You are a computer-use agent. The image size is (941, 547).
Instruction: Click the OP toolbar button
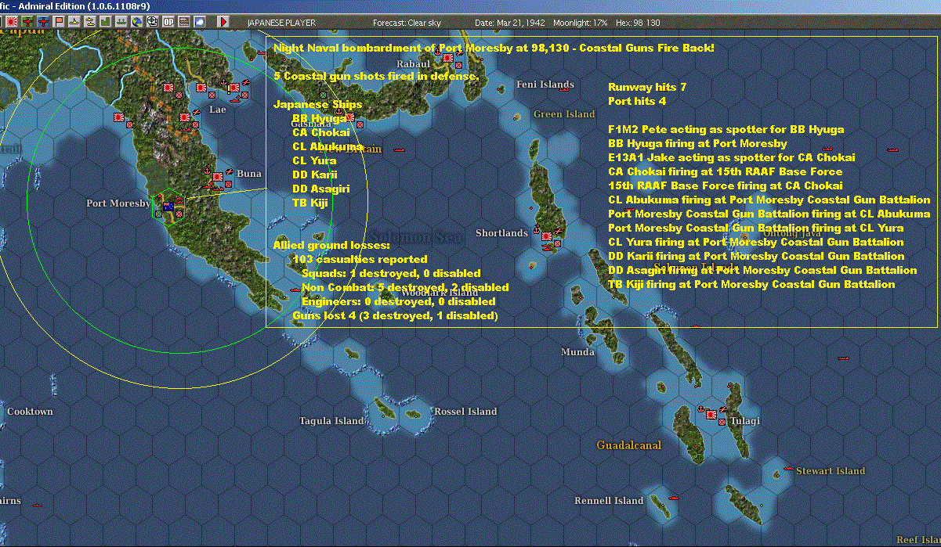click(x=168, y=22)
